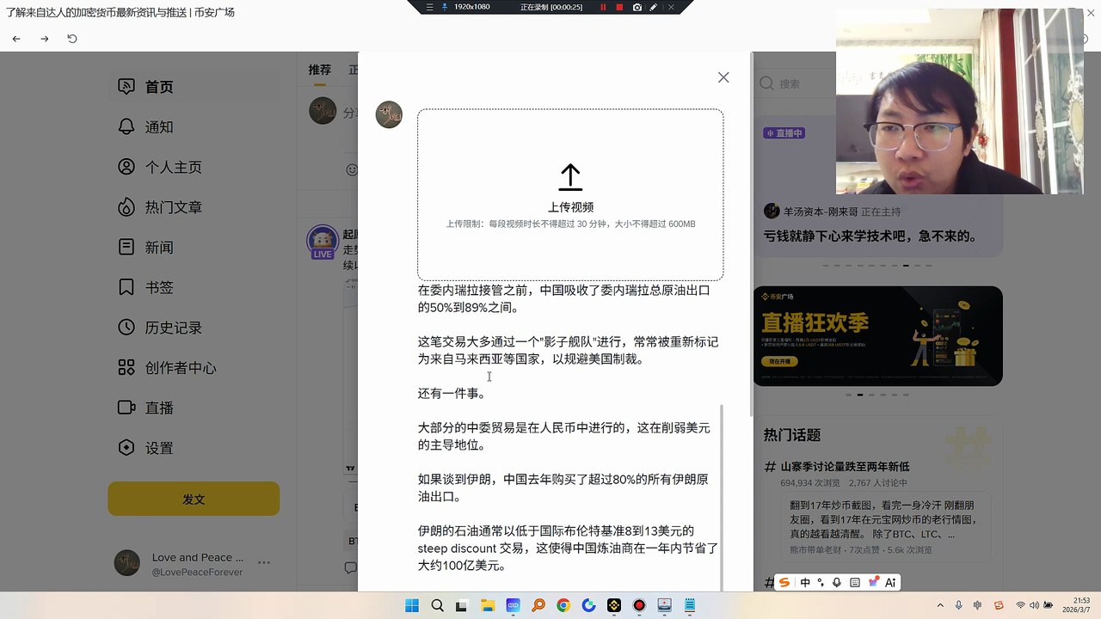Open the notepad app on the taskbar
Image resolution: width=1101 pixels, height=619 pixels.
(690, 605)
